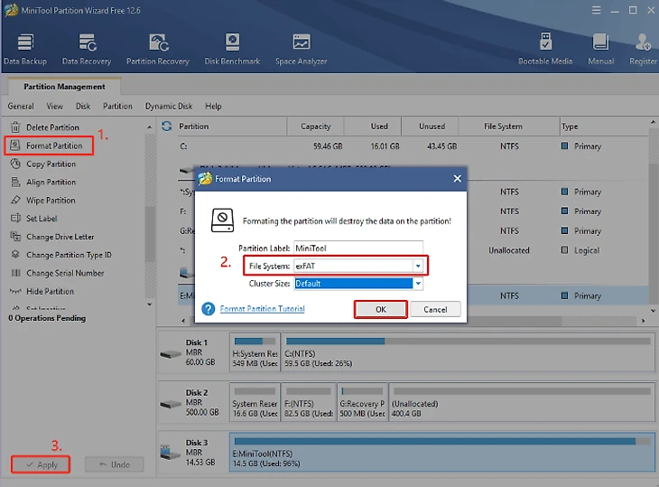Open the Manual
This screenshot has width=659, height=487.
[x=600, y=50]
